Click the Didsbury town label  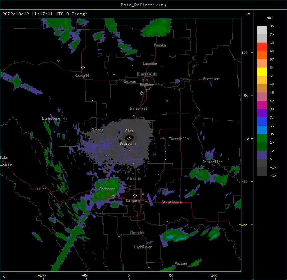point(128,143)
